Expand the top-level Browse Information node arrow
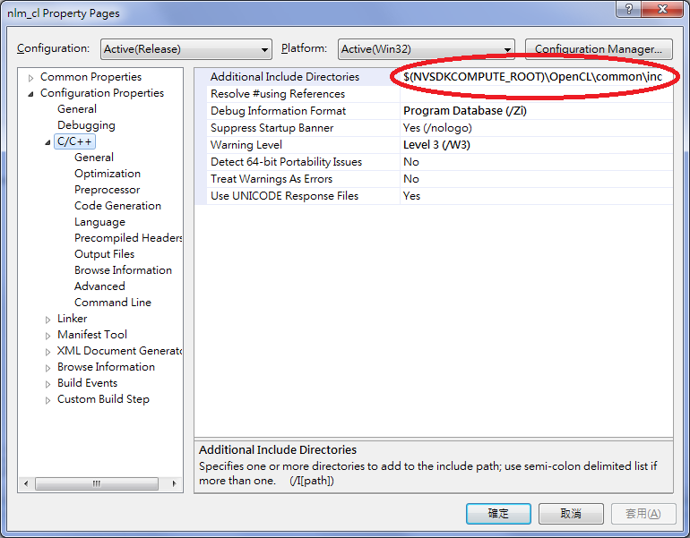Screen dimensions: 690x538 47,368
